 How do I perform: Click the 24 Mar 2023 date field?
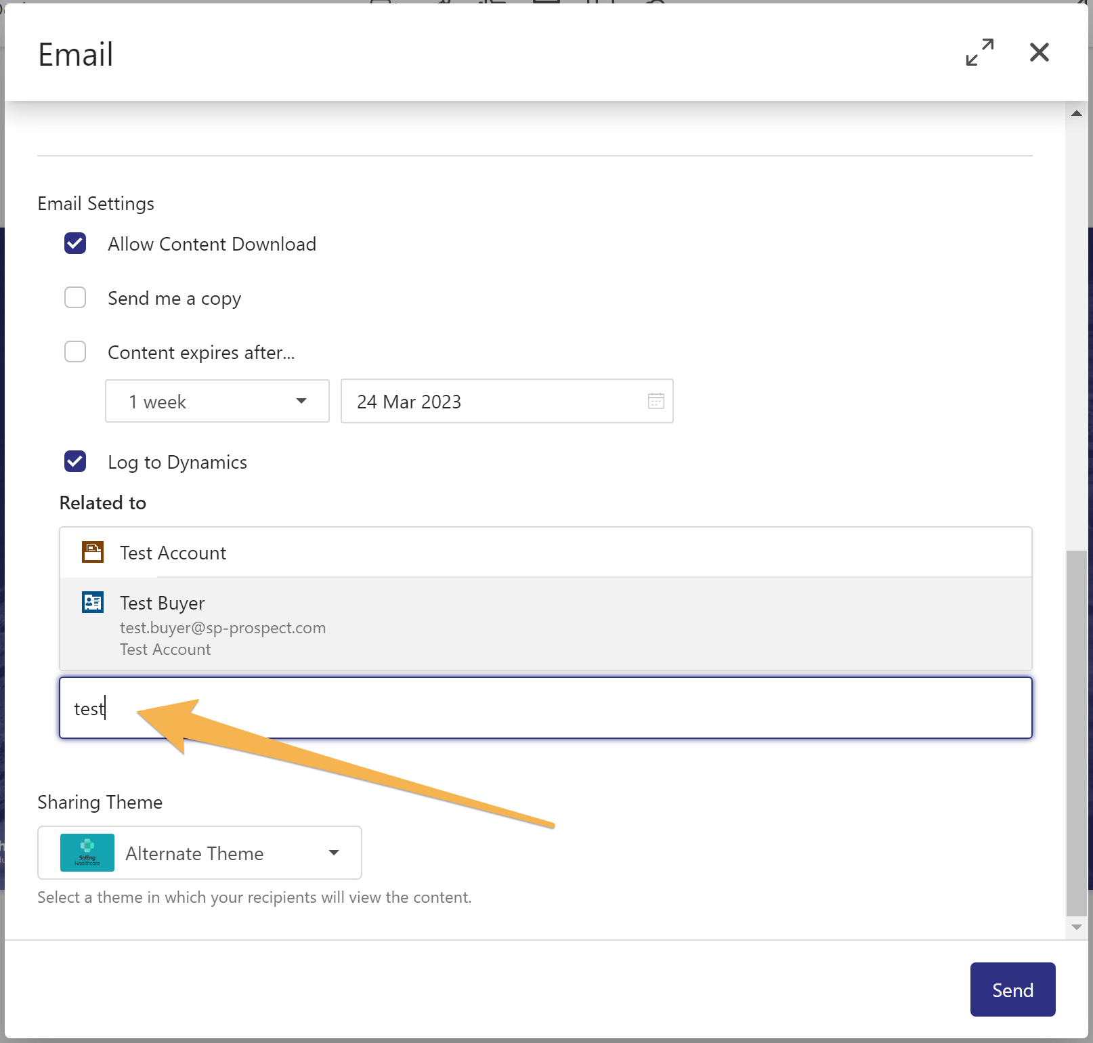(x=494, y=401)
